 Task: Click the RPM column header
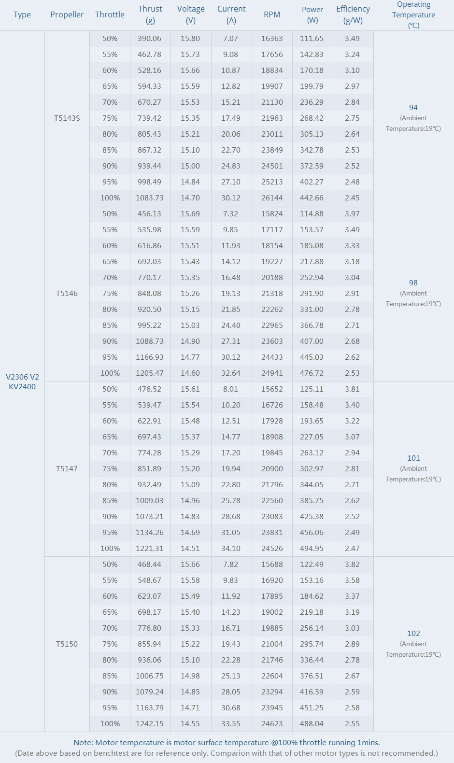click(x=272, y=15)
